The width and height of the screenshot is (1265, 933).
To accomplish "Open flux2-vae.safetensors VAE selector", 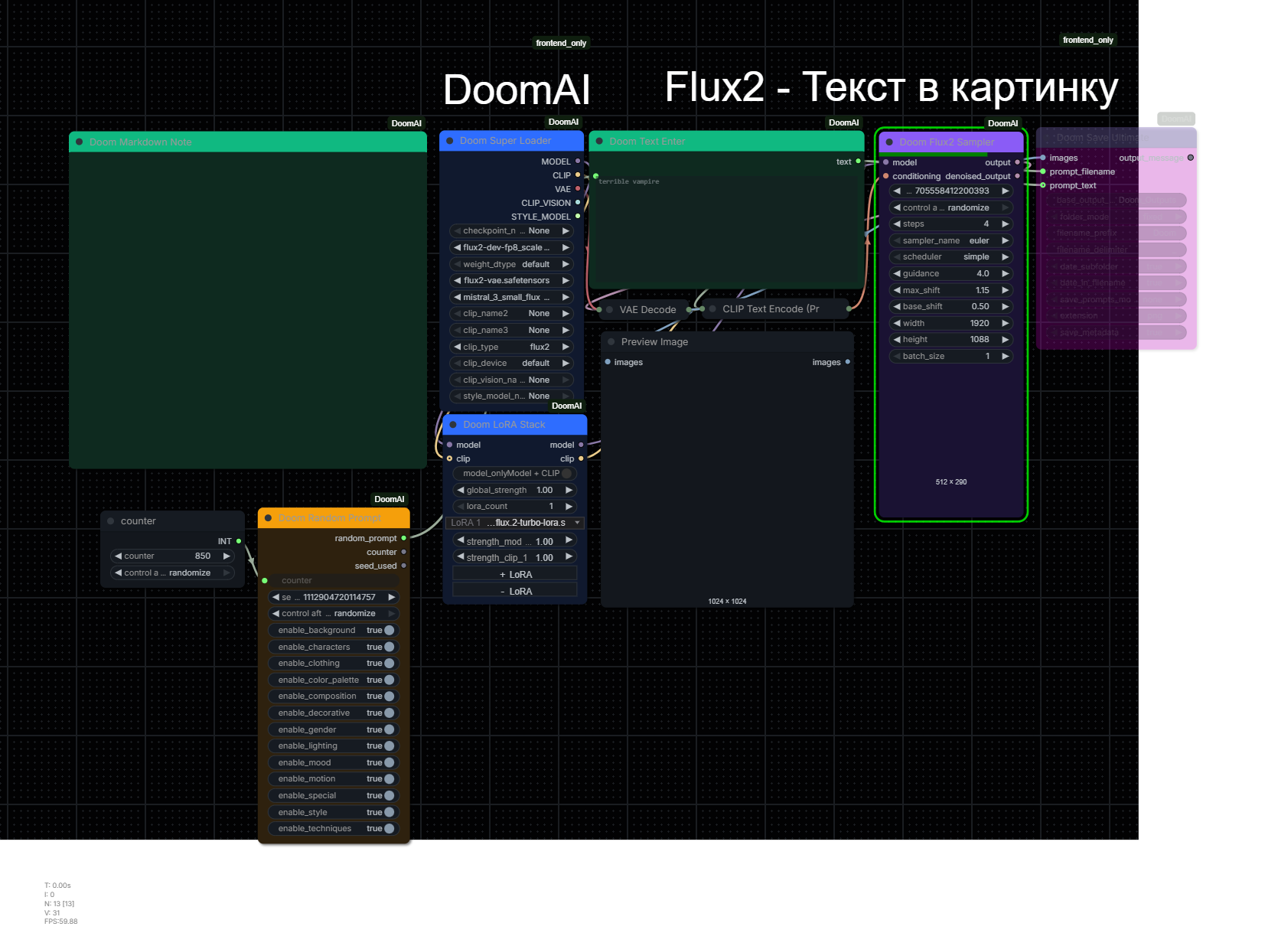I will coord(511,281).
